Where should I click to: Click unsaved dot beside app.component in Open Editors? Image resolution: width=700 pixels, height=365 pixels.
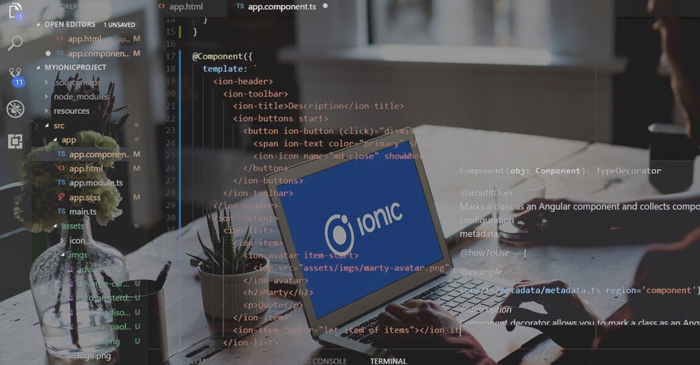(47, 53)
